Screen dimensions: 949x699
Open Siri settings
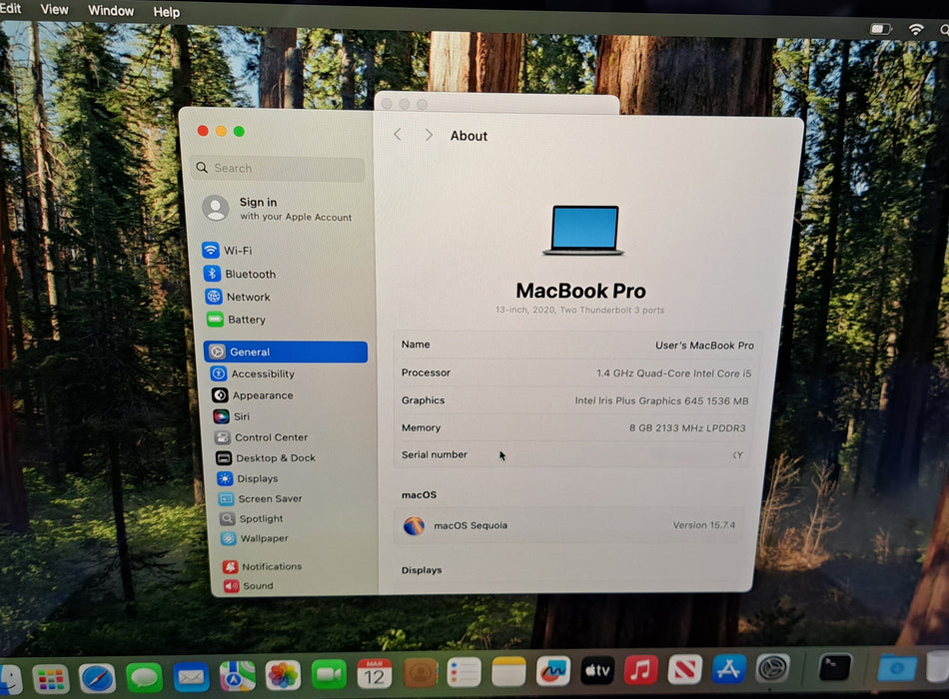point(232,416)
